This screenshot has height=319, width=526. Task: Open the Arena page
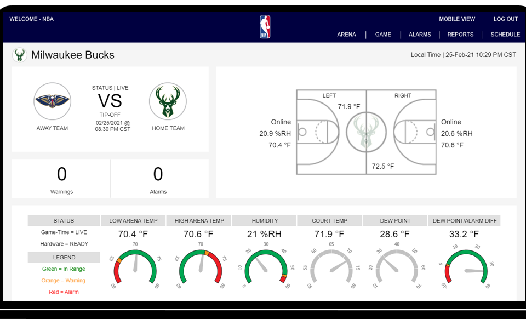346,35
